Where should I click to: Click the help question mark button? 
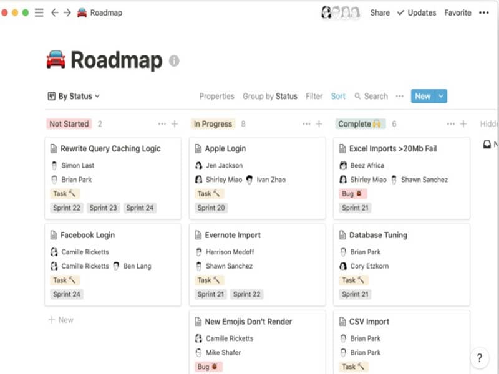(479, 358)
